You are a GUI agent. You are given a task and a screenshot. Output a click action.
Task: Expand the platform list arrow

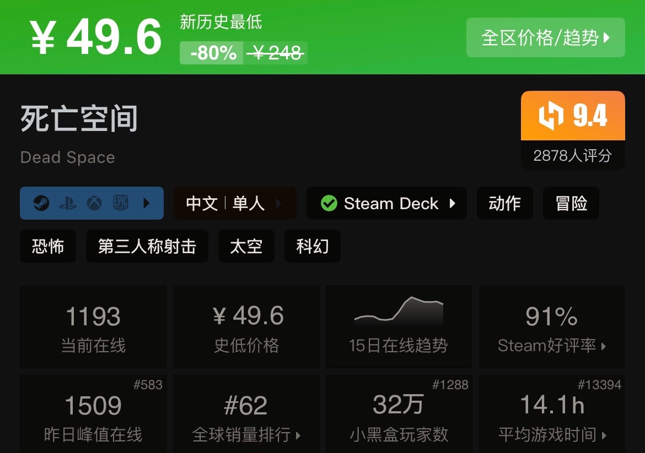[147, 203]
